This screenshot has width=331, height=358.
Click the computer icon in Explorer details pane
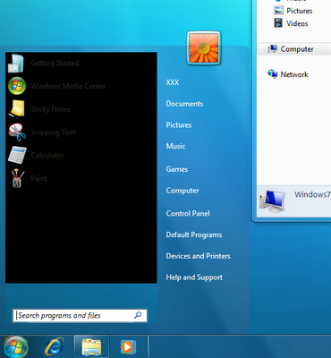point(272,200)
